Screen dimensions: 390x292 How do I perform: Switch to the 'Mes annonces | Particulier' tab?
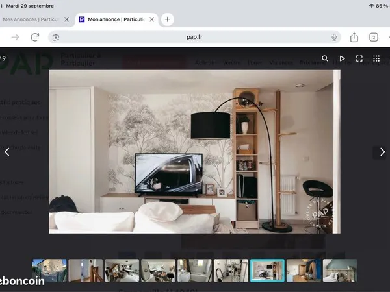[31, 19]
